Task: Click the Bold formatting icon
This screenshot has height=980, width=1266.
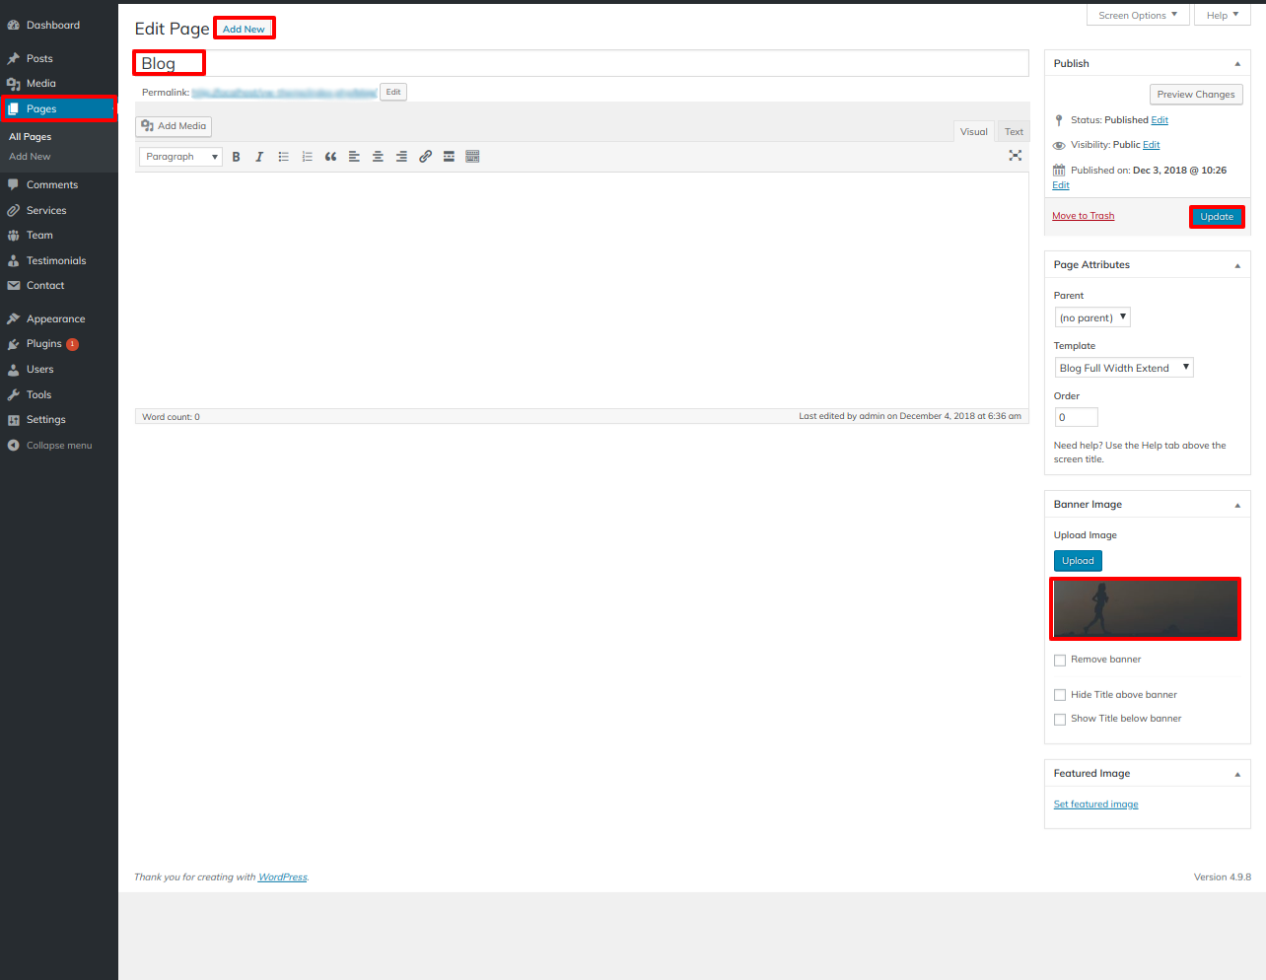Action: pyautogui.click(x=236, y=157)
